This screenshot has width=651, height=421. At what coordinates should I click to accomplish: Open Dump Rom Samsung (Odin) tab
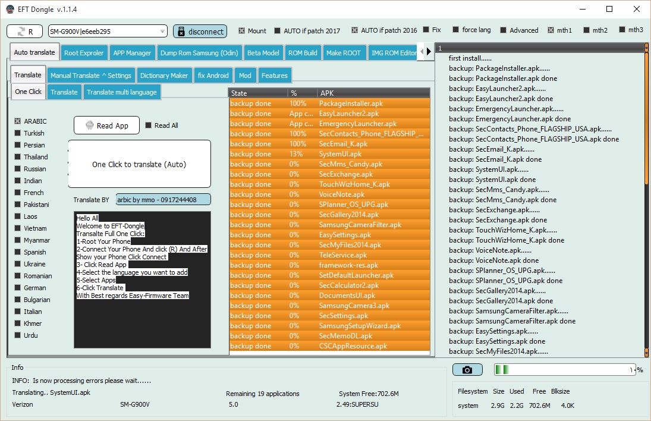pyautogui.click(x=199, y=53)
